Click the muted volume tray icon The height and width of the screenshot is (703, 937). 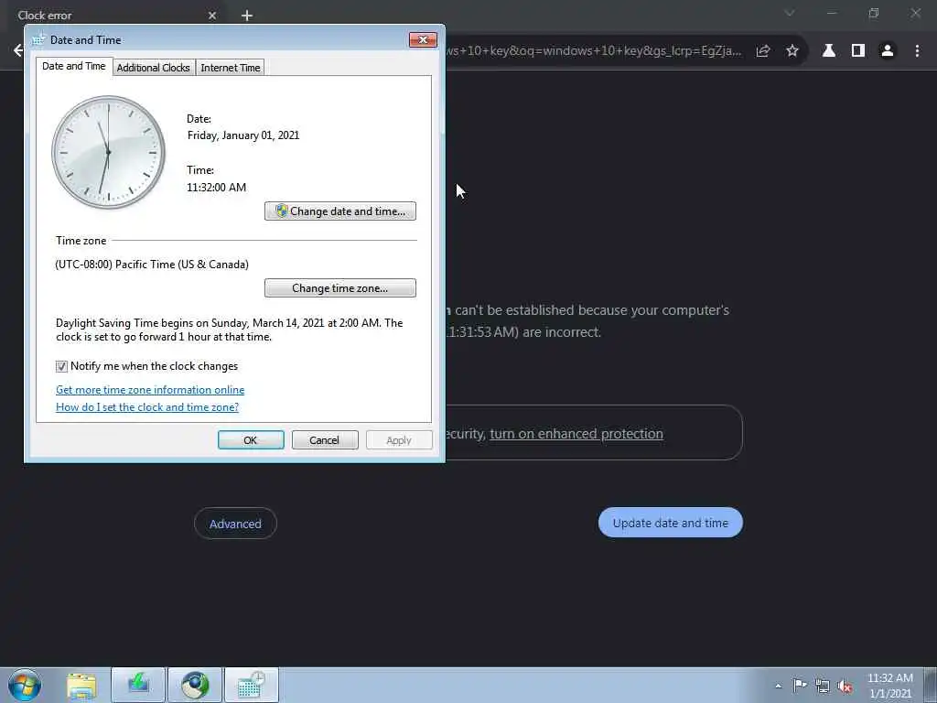[x=845, y=687]
